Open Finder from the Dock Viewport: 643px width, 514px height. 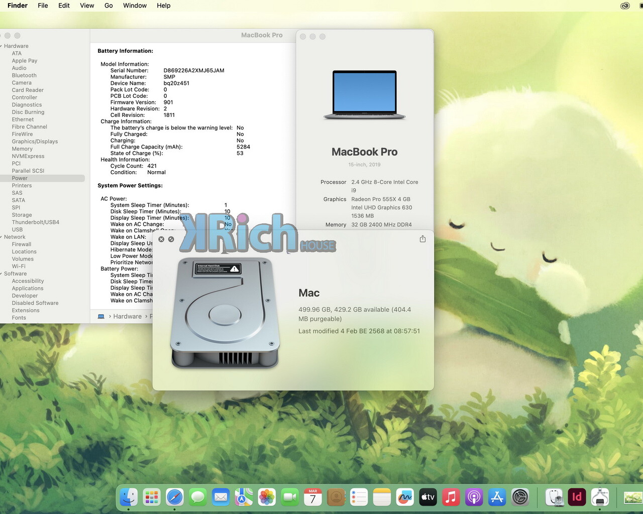pyautogui.click(x=129, y=497)
